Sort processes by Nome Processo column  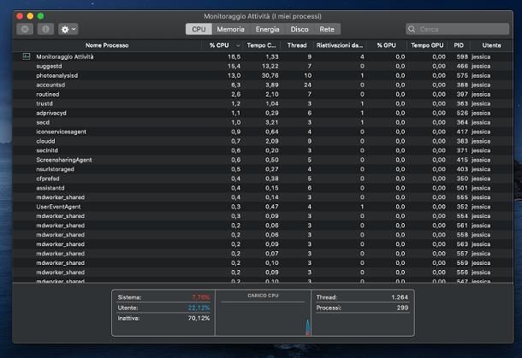pos(106,44)
